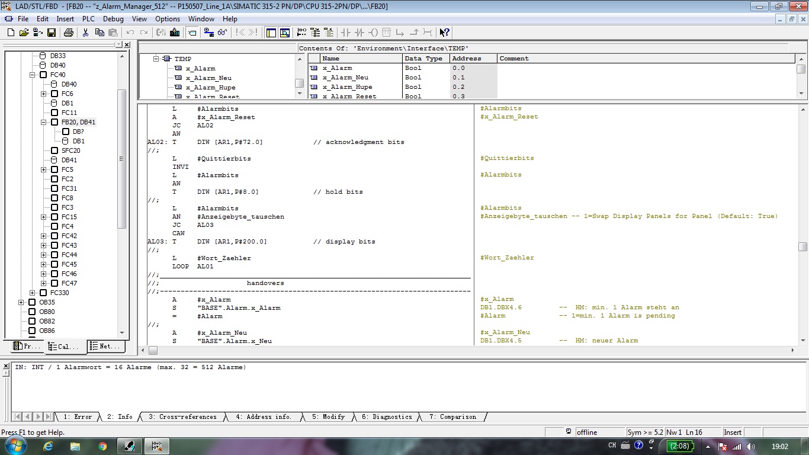Collapse the FC40 tree node

[x=33, y=75]
